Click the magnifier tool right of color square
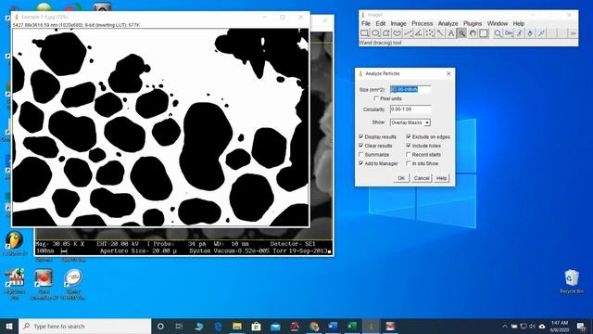Screen dimensions: 593x334 (x=498, y=33)
